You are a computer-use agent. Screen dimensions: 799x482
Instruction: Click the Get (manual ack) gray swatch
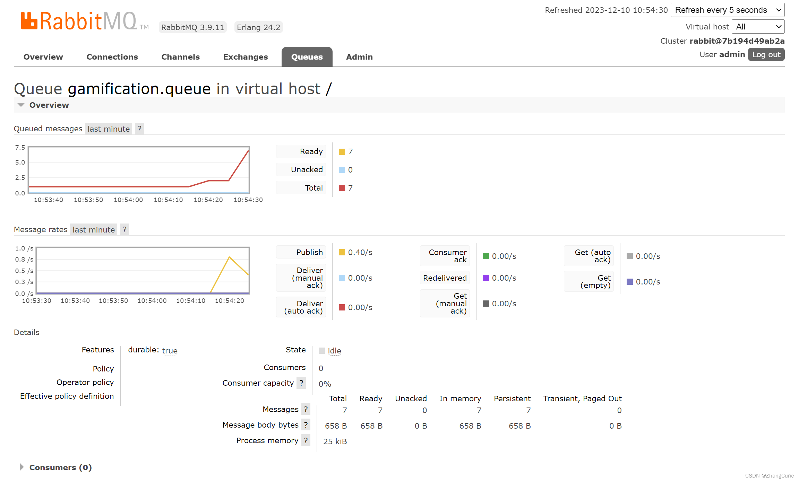pyautogui.click(x=486, y=304)
